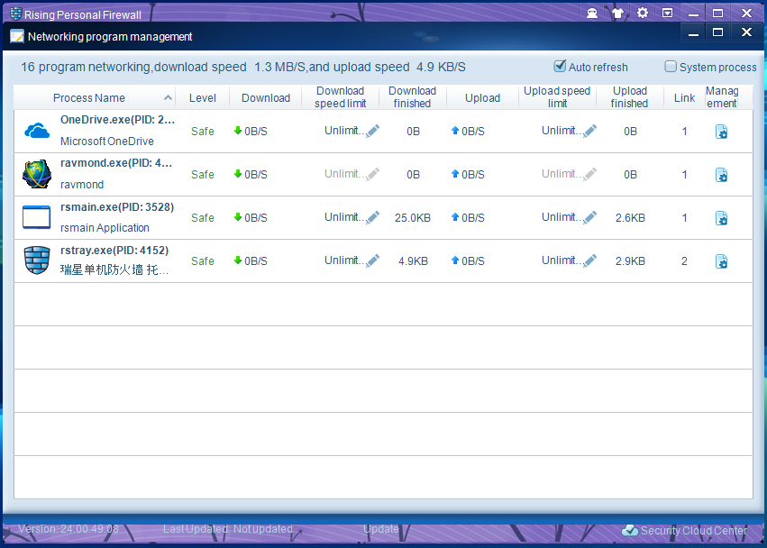Click Version 24.00.49.08 text

[68, 529]
